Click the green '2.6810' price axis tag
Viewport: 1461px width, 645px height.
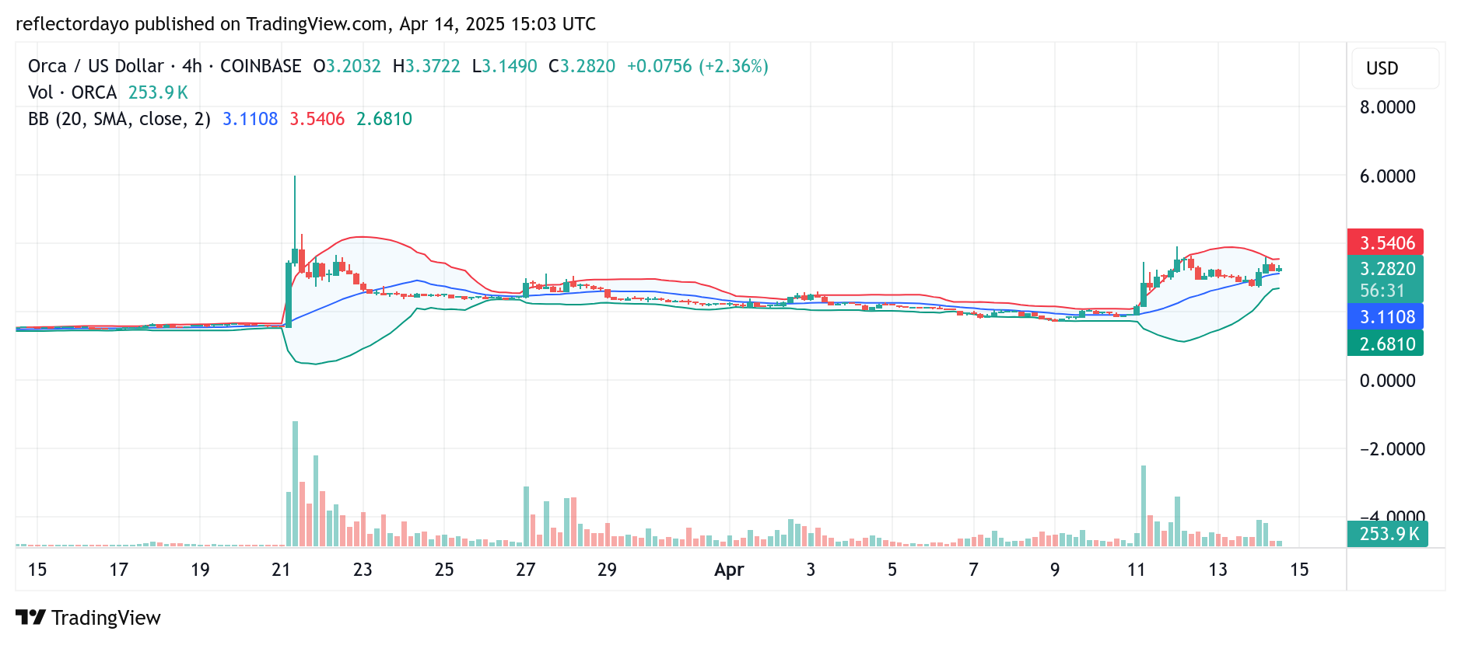(1386, 343)
